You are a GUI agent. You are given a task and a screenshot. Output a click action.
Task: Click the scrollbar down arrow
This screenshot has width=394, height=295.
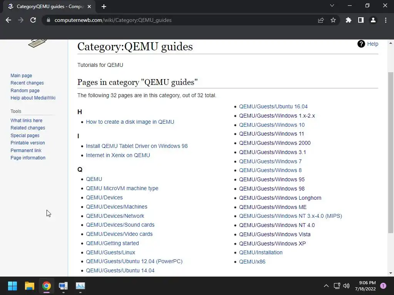(x=391, y=273)
